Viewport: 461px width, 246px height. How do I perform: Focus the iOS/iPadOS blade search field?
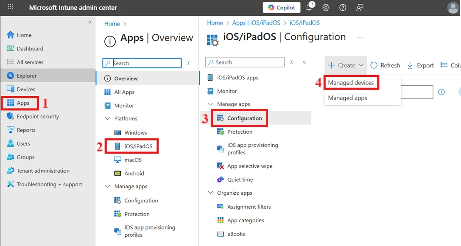[x=245, y=62]
